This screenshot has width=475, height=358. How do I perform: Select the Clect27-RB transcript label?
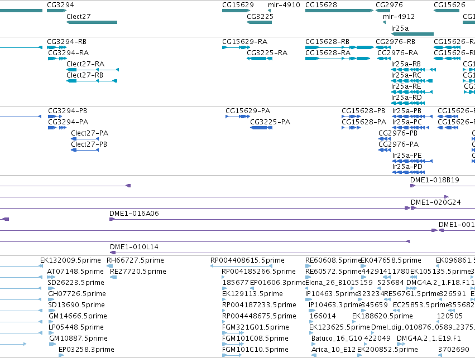click(x=85, y=75)
